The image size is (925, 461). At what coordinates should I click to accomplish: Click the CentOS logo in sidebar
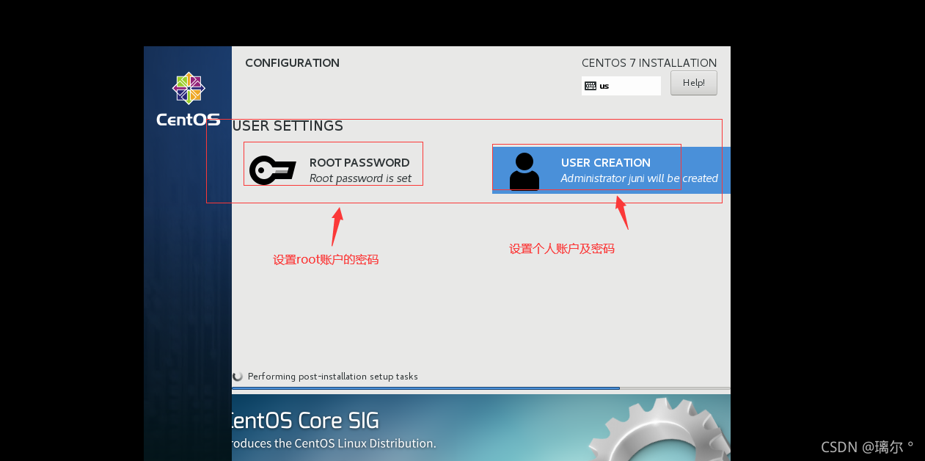188,99
